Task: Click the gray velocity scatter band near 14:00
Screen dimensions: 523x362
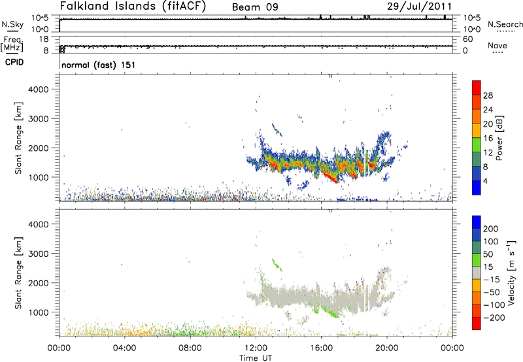Action: pos(288,294)
